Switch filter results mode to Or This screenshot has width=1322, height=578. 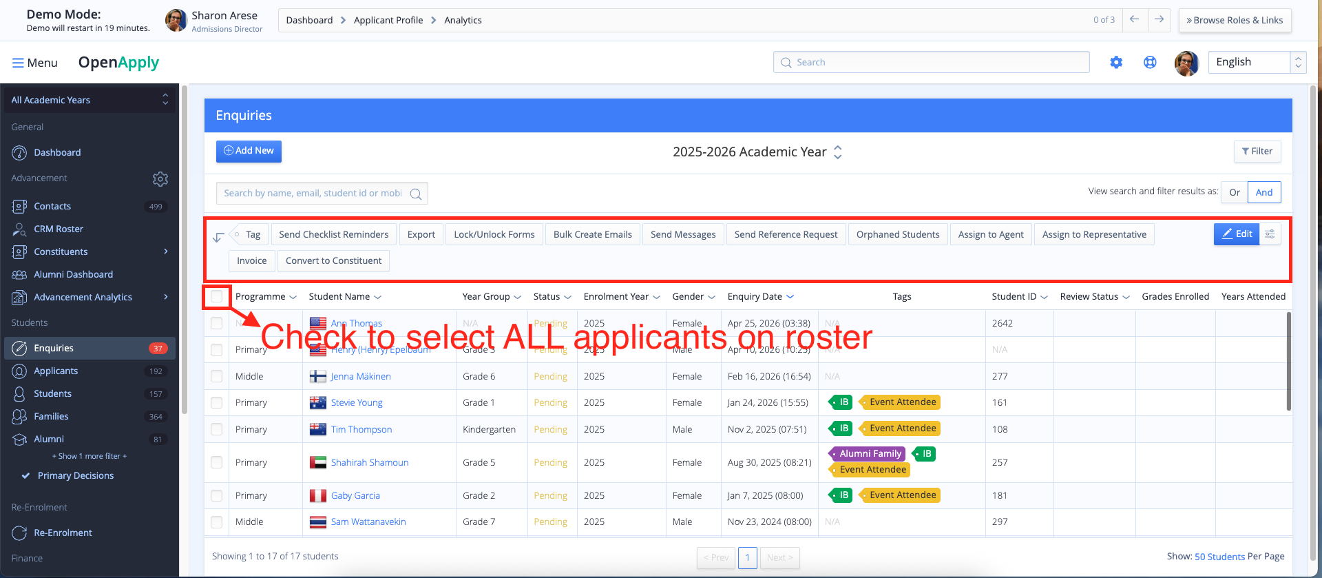tap(1234, 193)
